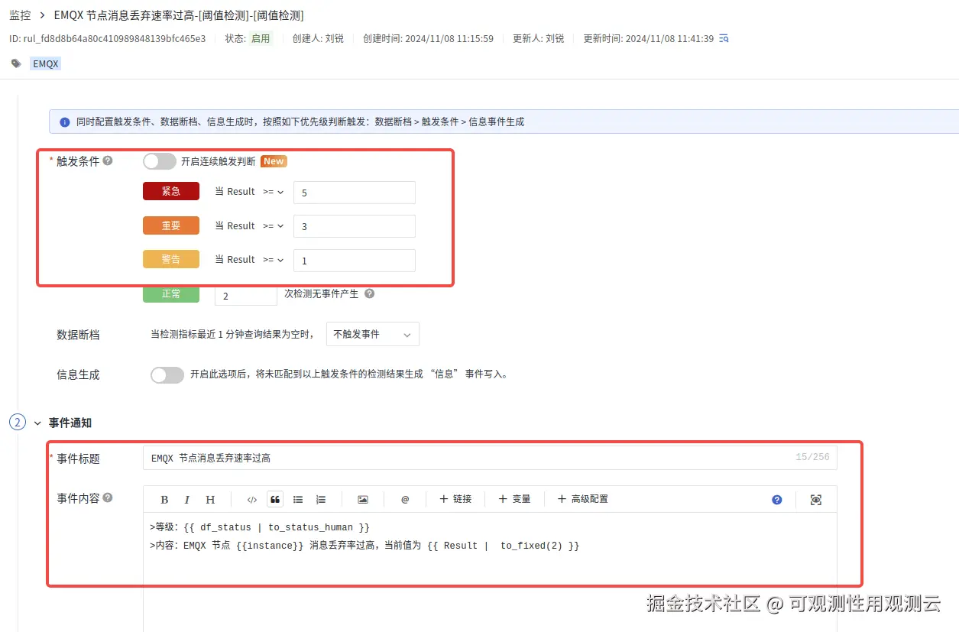Insert an image via picture icon

pos(363,500)
